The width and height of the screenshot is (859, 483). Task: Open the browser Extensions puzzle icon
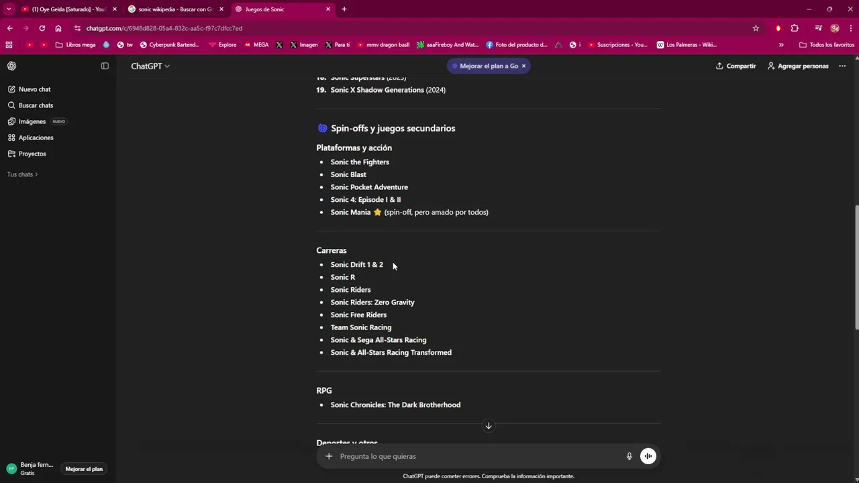(x=795, y=28)
